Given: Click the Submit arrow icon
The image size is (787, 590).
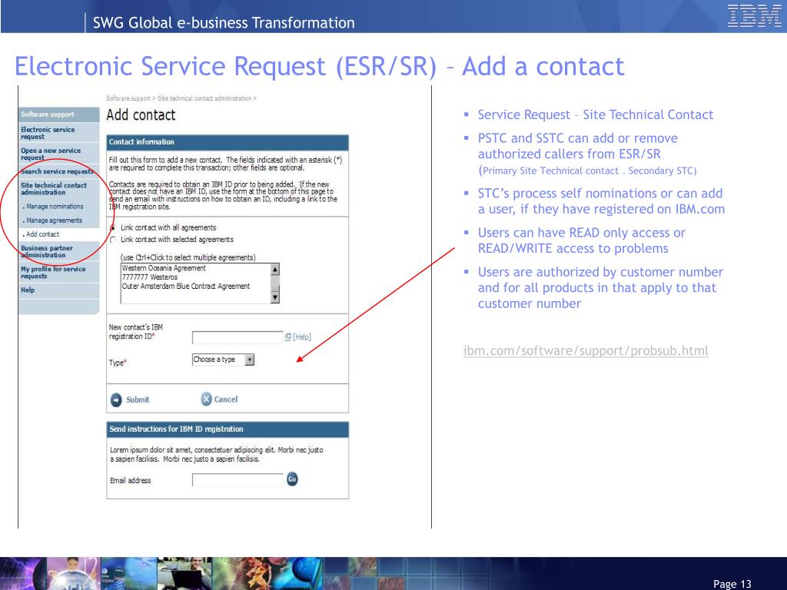Looking at the screenshot, I should point(116,399).
